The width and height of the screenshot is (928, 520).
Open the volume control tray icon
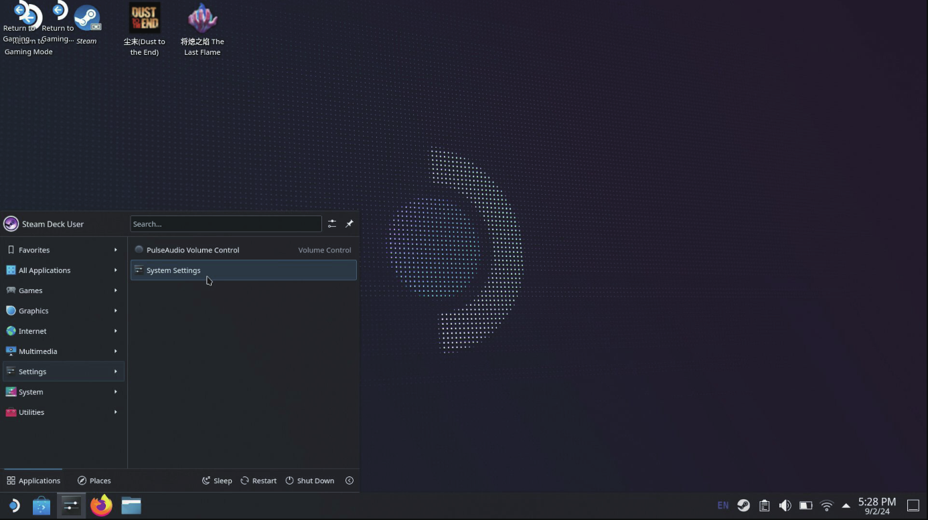point(785,505)
